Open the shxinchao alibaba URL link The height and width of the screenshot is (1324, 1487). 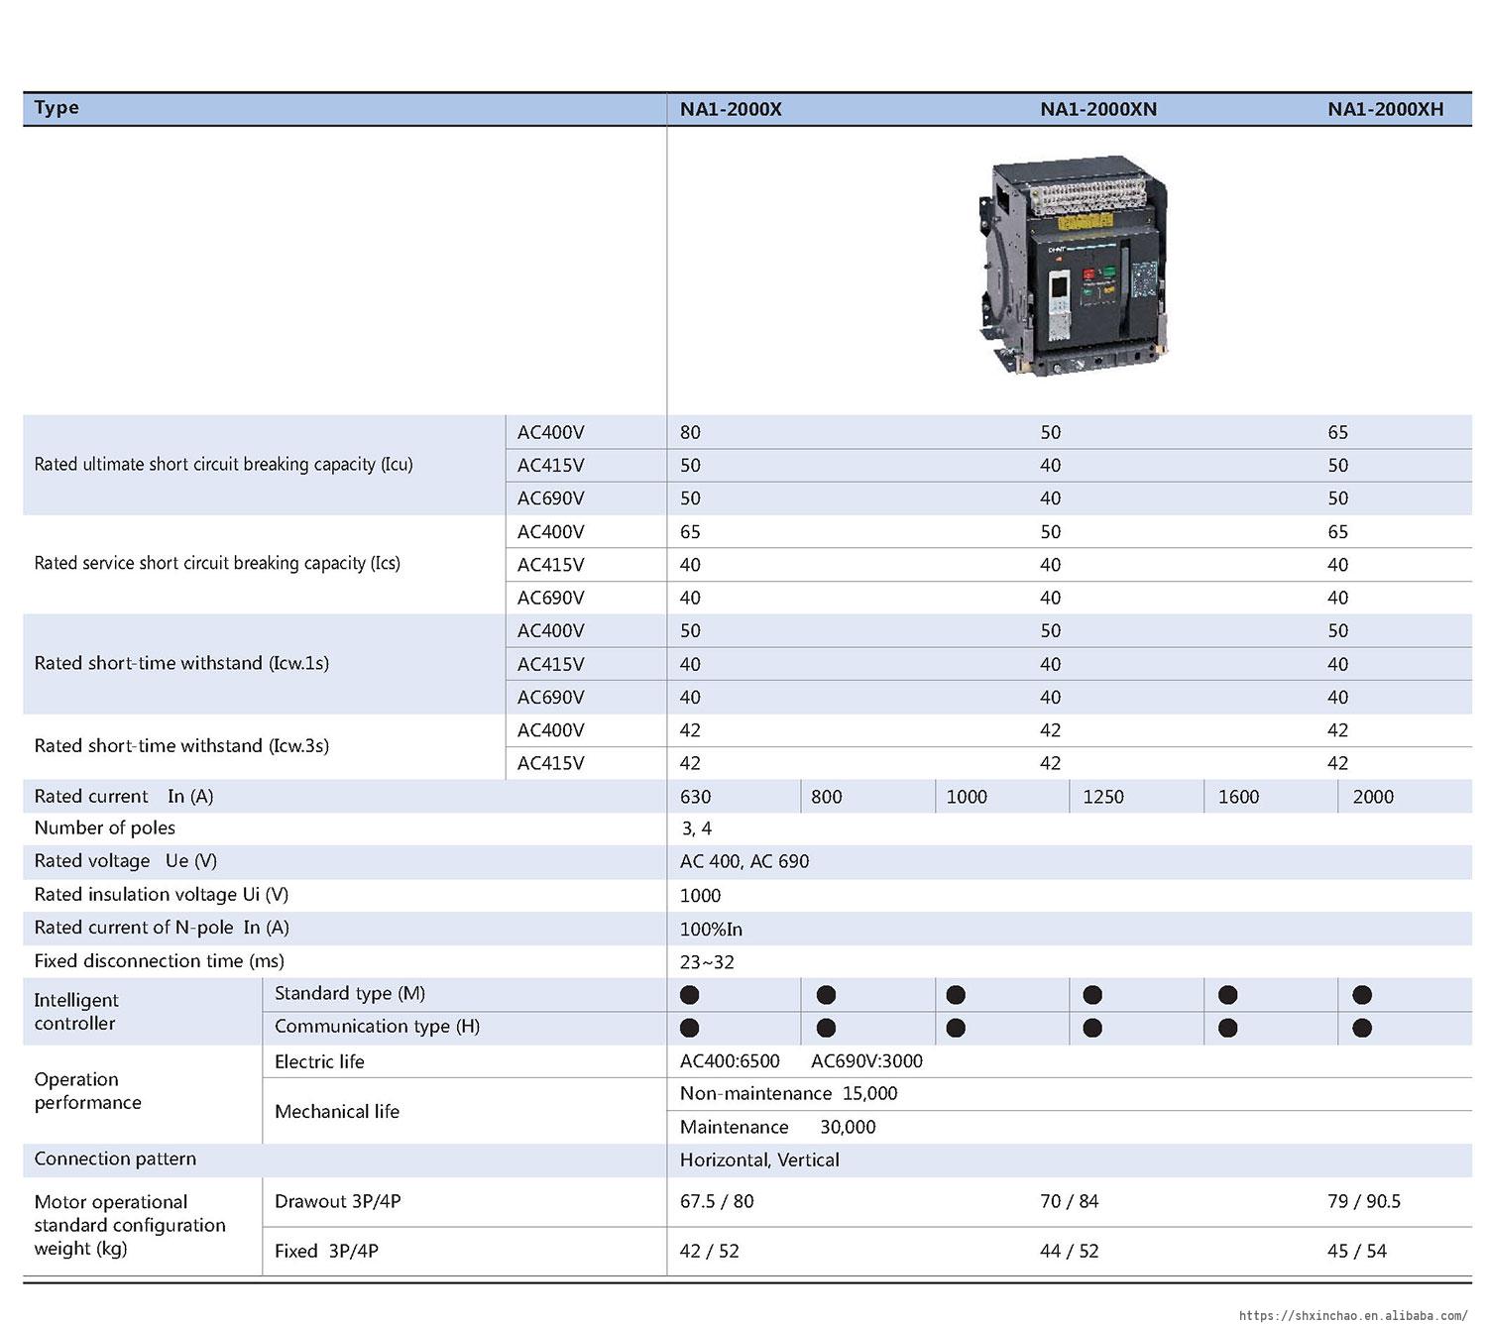[x=1352, y=1315]
